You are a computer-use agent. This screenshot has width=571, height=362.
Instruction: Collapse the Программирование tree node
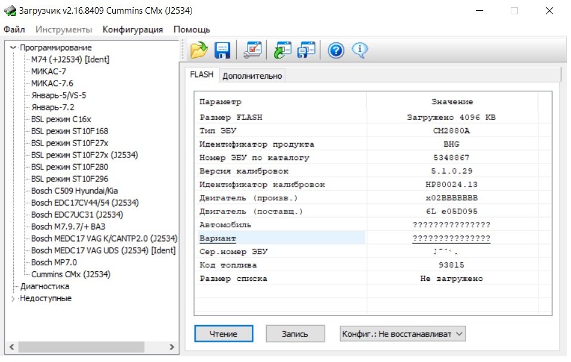tap(13, 48)
